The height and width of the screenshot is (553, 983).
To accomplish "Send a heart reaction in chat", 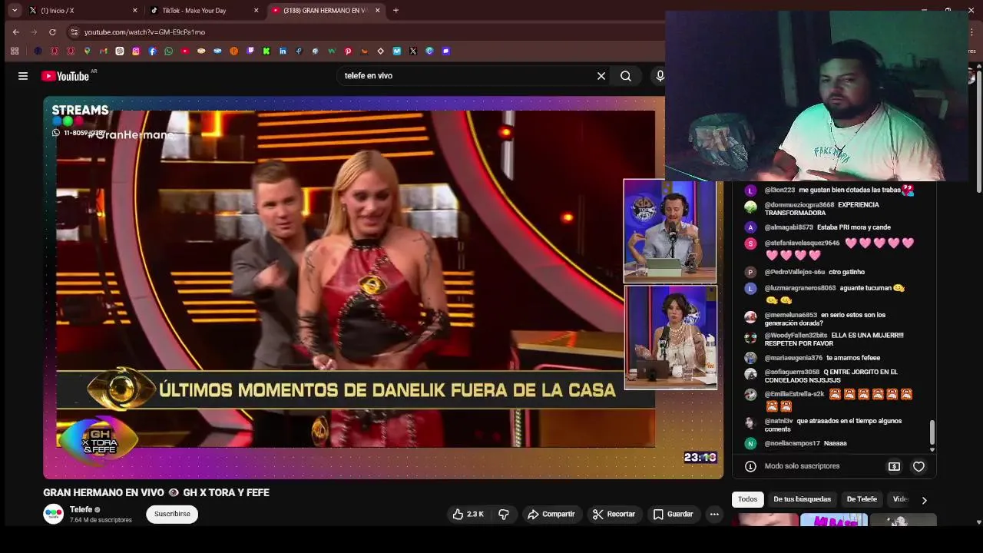I will [x=918, y=466].
